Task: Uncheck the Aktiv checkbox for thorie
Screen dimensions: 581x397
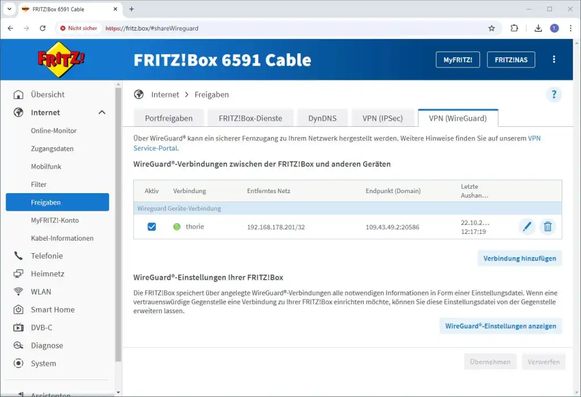Action: point(151,227)
